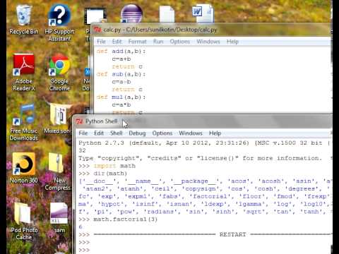Open Format menu in calc.py editor
The width and height of the screenshot is (339, 254).
click(x=137, y=42)
